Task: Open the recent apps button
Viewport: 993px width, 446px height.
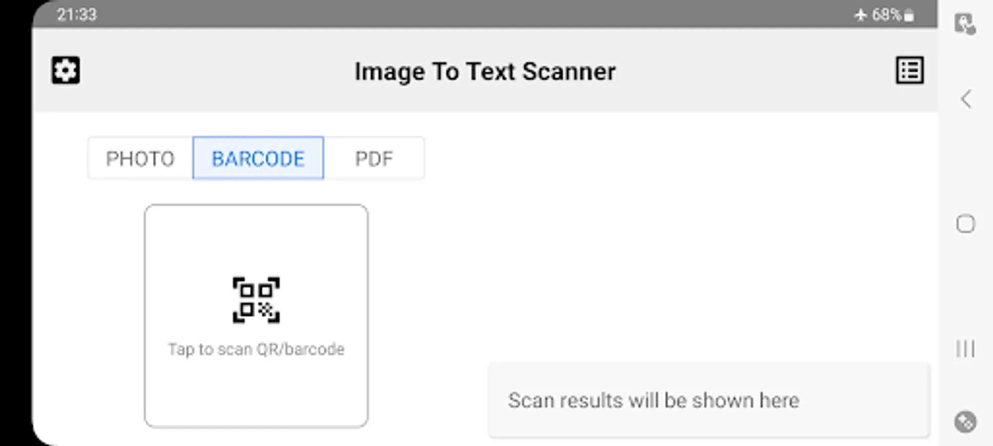Action: 965,348
